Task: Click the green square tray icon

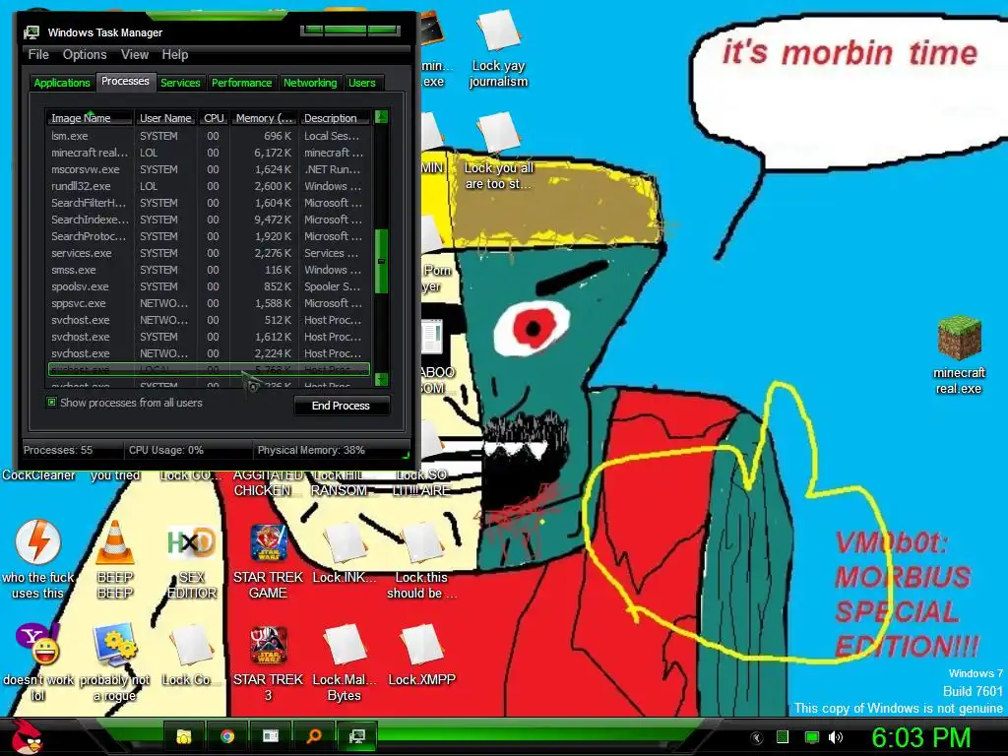Action: [x=783, y=737]
